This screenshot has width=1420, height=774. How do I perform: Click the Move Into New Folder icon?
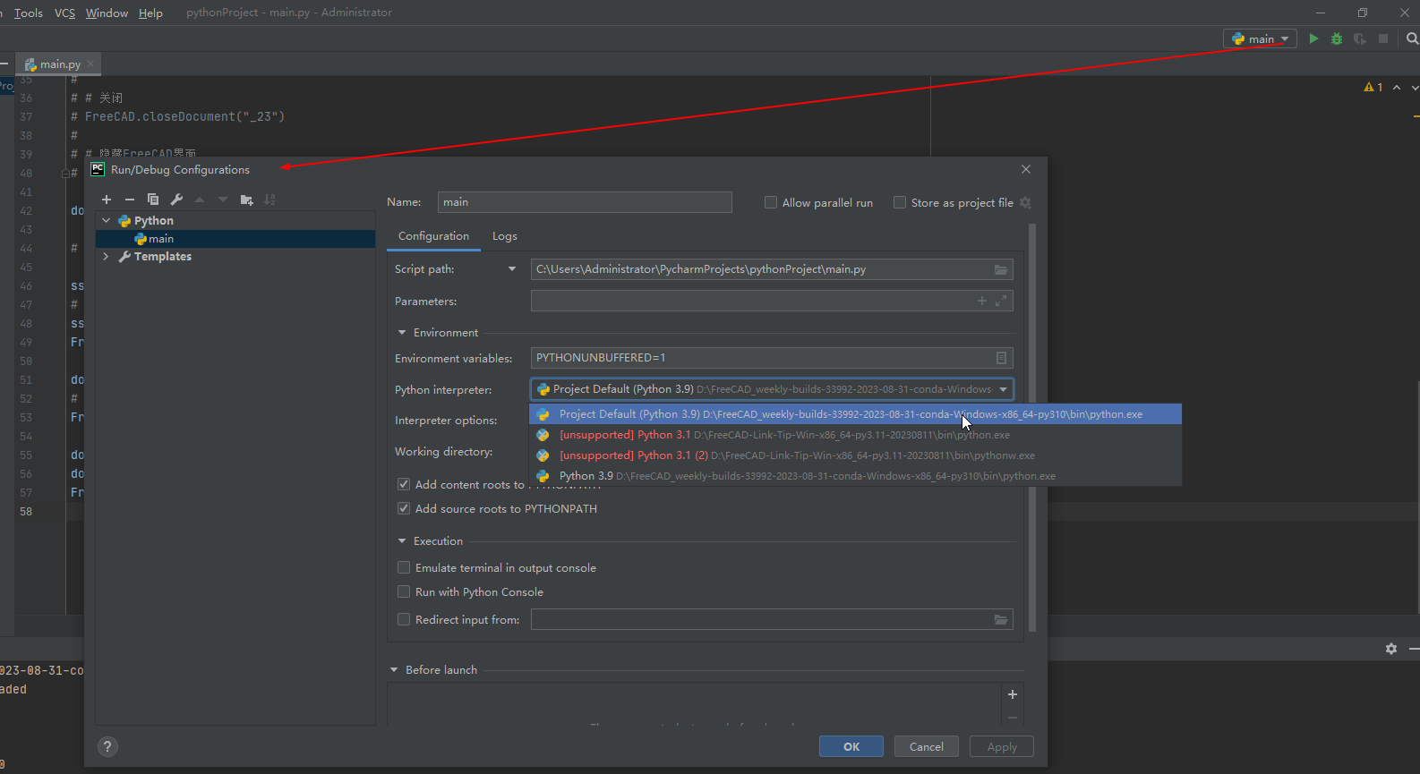click(246, 200)
